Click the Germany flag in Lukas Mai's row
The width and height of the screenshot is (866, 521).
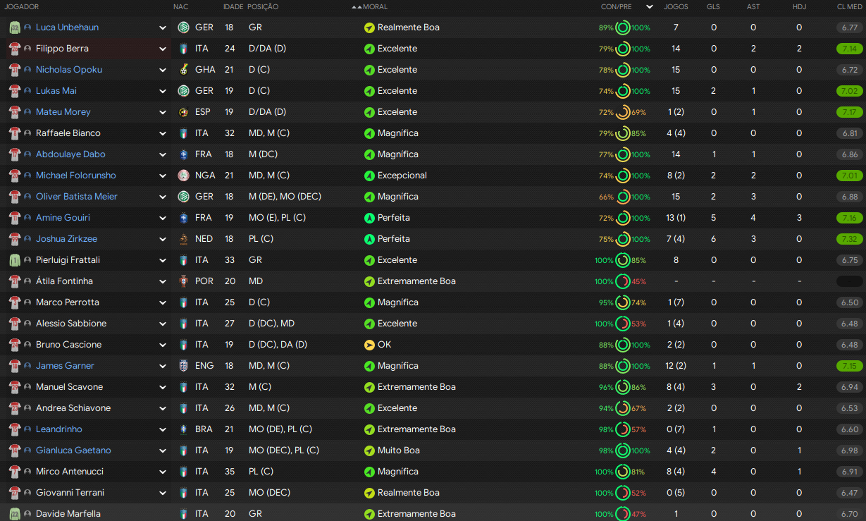click(x=184, y=91)
